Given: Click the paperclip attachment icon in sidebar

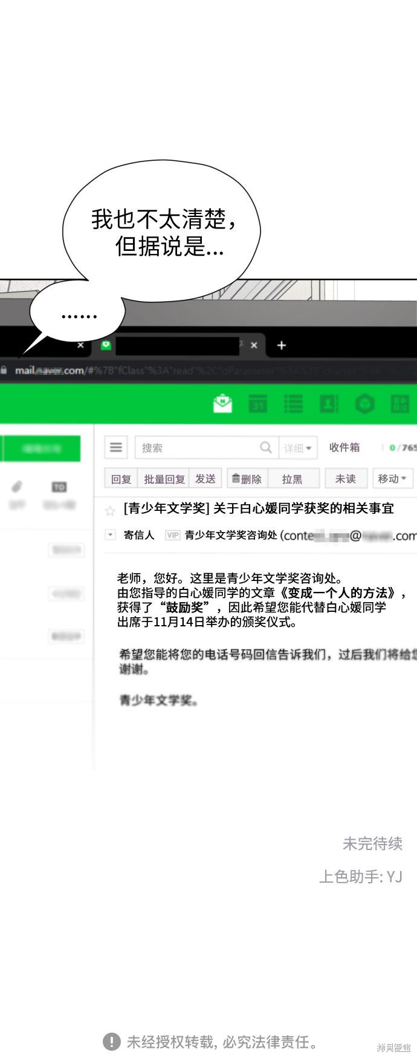Looking at the screenshot, I should click(17, 487).
